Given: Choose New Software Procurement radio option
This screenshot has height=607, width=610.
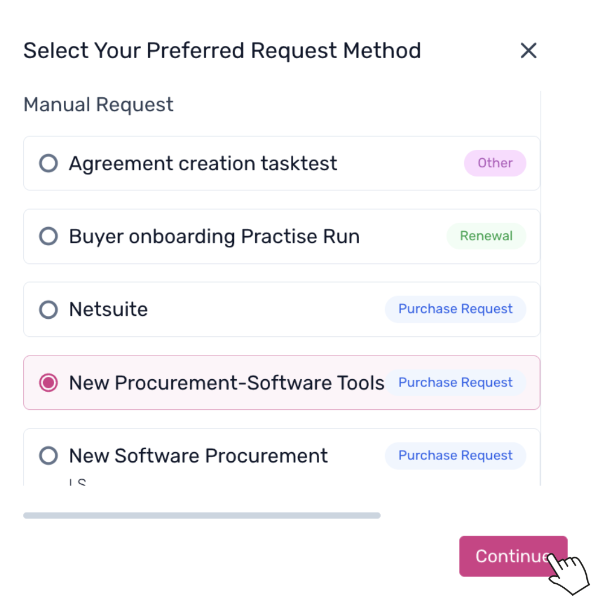Looking at the screenshot, I should [x=49, y=456].
